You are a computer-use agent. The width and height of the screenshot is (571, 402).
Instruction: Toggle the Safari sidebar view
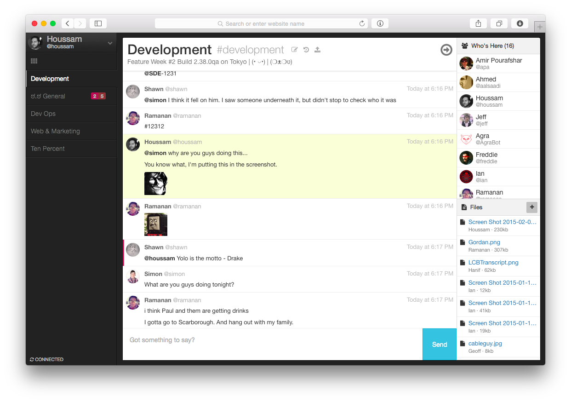click(x=98, y=23)
